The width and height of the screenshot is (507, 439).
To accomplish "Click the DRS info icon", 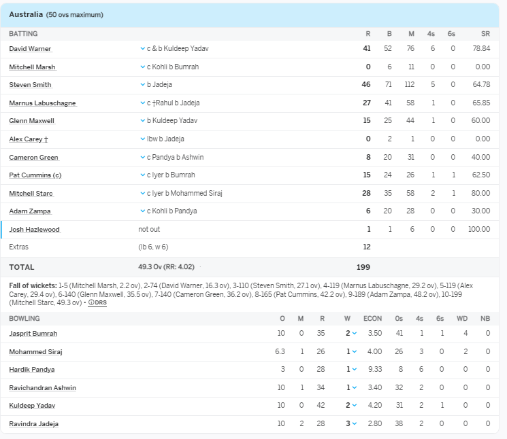I will (x=97, y=302).
